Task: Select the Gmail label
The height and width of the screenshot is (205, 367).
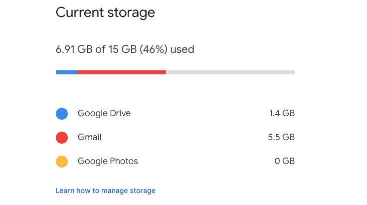Action: click(x=89, y=137)
